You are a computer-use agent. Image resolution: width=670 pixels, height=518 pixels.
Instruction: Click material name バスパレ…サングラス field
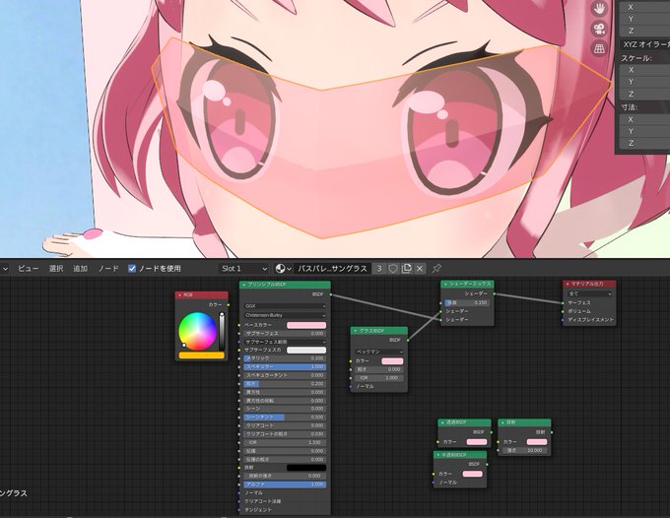332,269
